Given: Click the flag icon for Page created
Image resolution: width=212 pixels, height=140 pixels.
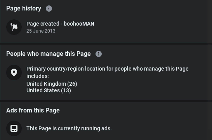Looking at the screenshot, I should [x=14, y=27].
